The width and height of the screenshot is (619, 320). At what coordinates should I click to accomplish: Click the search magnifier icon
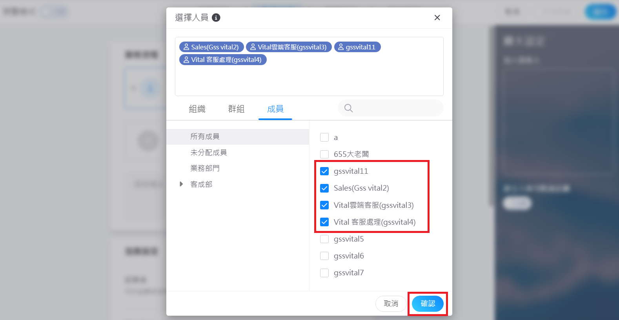tap(348, 108)
